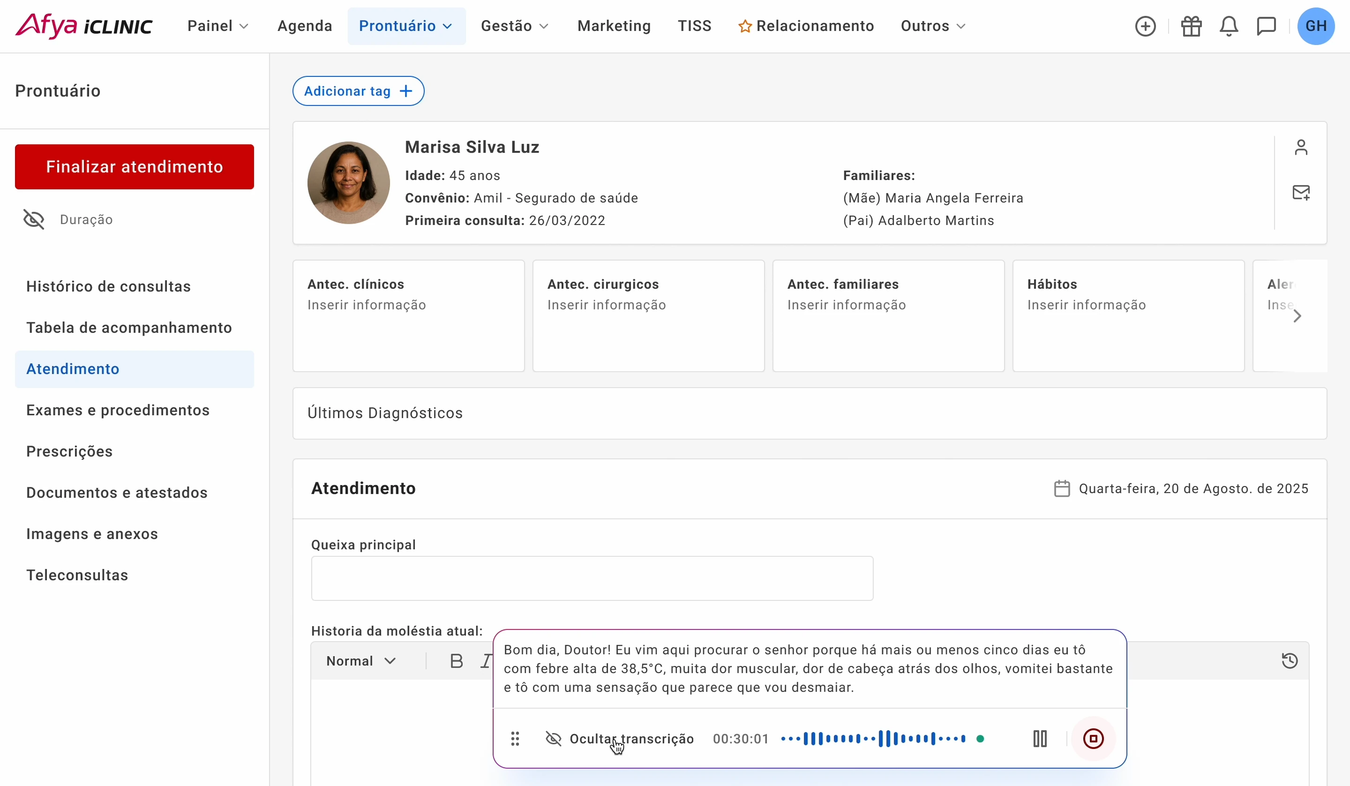Click the recording timer 00:30:01

(741, 739)
